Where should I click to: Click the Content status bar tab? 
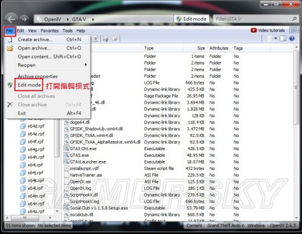pyautogui.click(x=194, y=226)
